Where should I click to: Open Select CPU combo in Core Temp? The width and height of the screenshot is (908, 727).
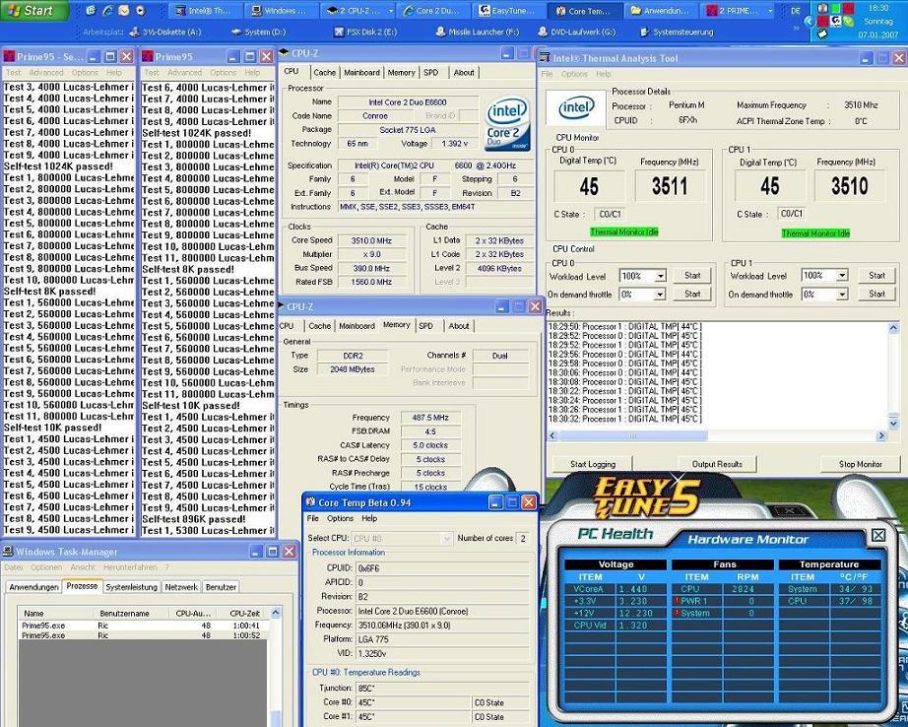[402, 538]
